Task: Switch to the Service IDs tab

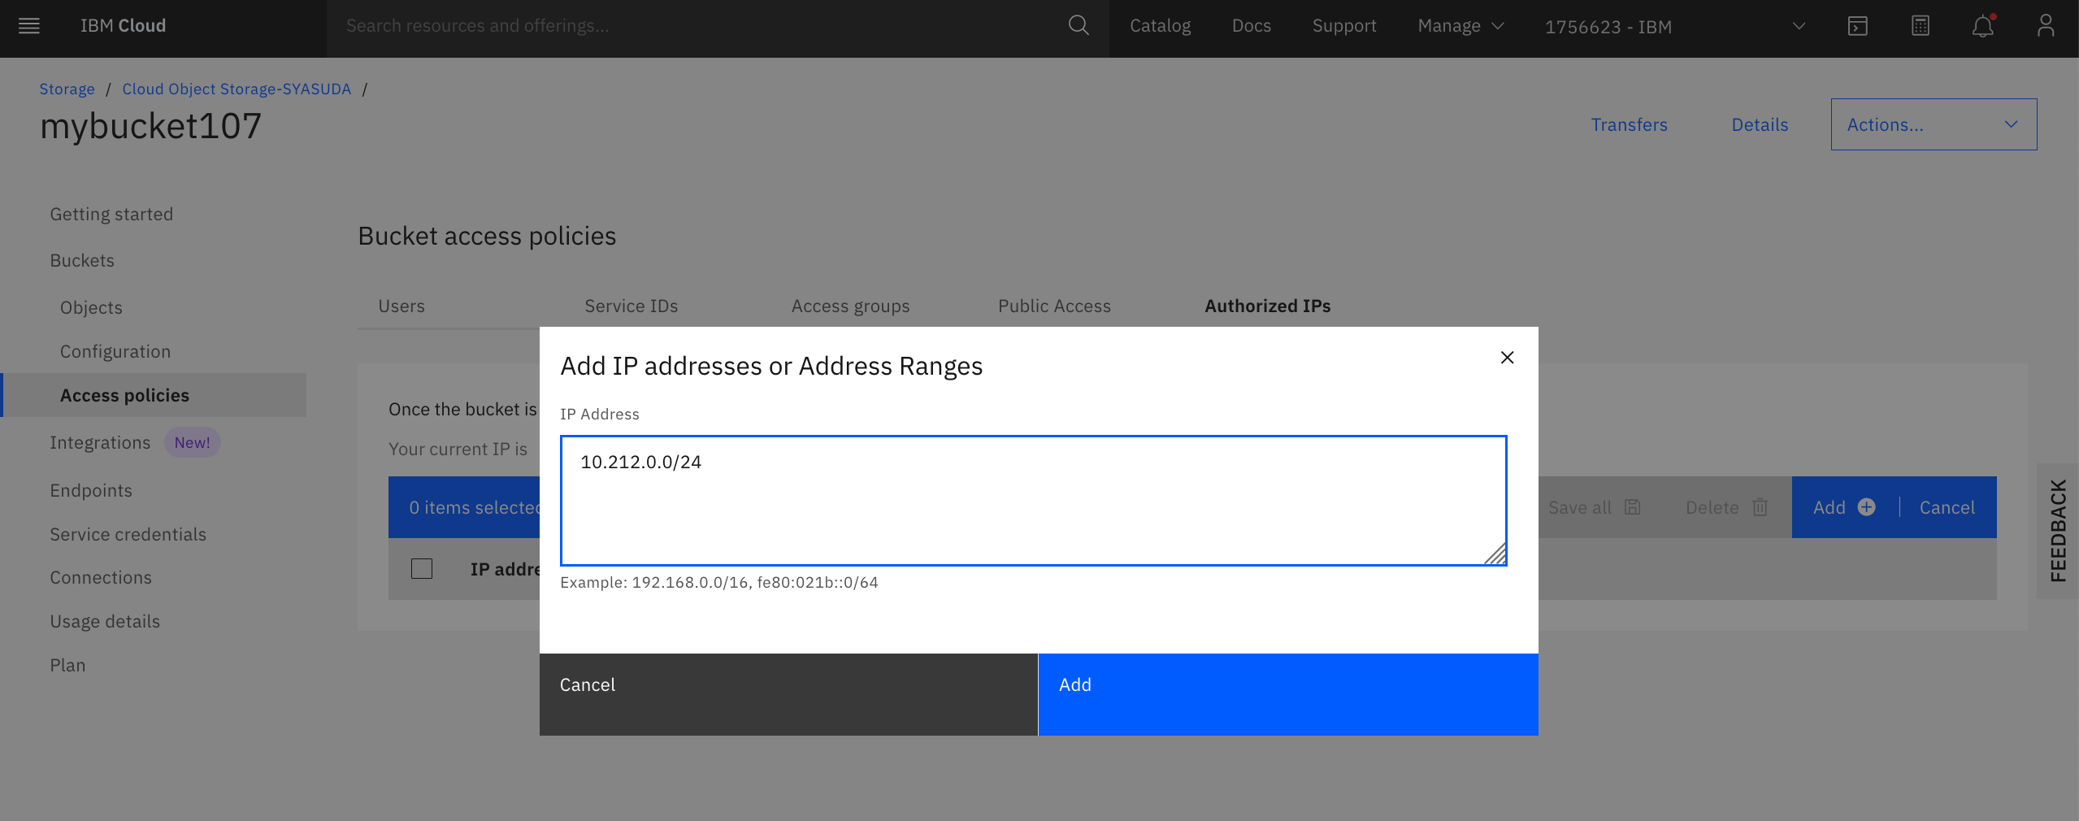Action: [x=632, y=306]
